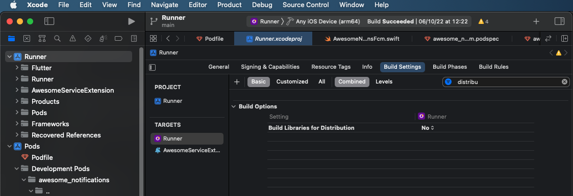
Task: Go back with the left chevron
Action: tap(168, 39)
